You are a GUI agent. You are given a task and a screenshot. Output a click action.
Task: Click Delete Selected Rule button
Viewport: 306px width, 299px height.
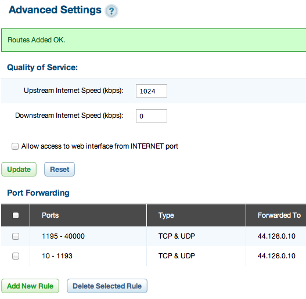pyautogui.click(x=107, y=286)
